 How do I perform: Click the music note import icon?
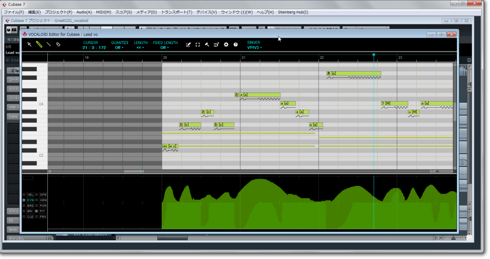pos(216,44)
